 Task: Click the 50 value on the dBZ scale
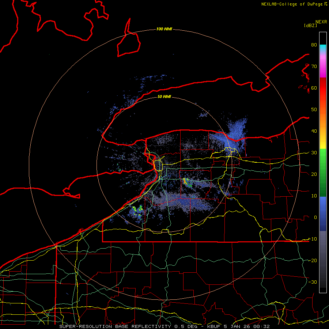point(314,110)
